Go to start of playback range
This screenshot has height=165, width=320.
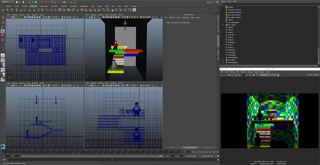coord(193,152)
